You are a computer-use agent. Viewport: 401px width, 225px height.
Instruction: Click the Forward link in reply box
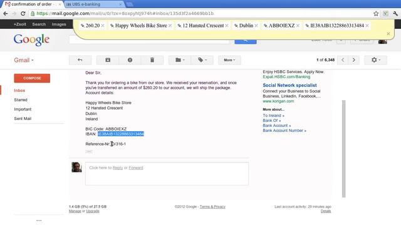[136, 167]
